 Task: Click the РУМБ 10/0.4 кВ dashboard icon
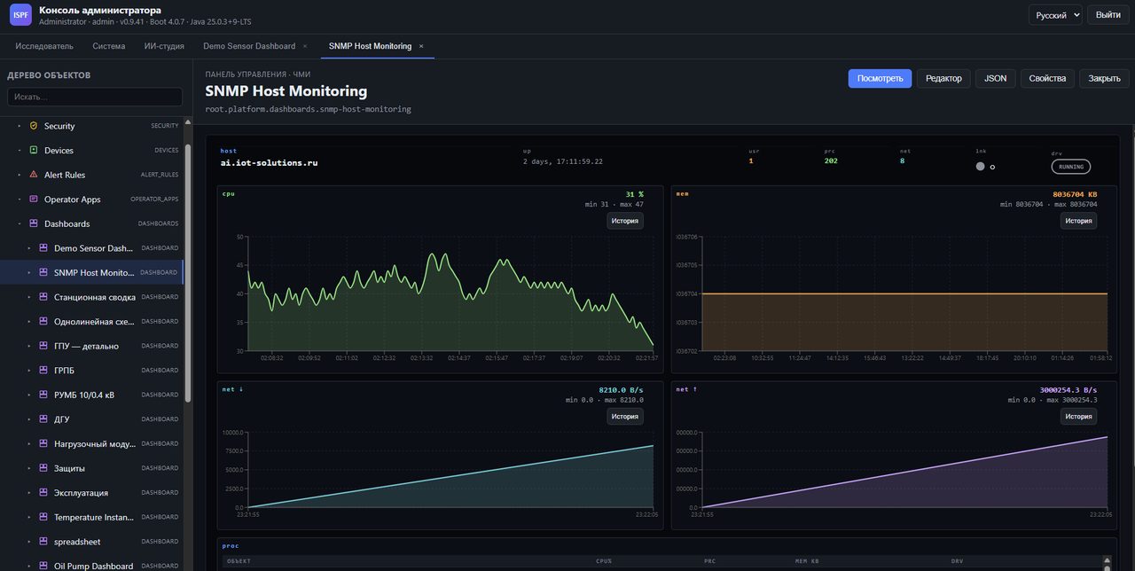[x=43, y=395]
